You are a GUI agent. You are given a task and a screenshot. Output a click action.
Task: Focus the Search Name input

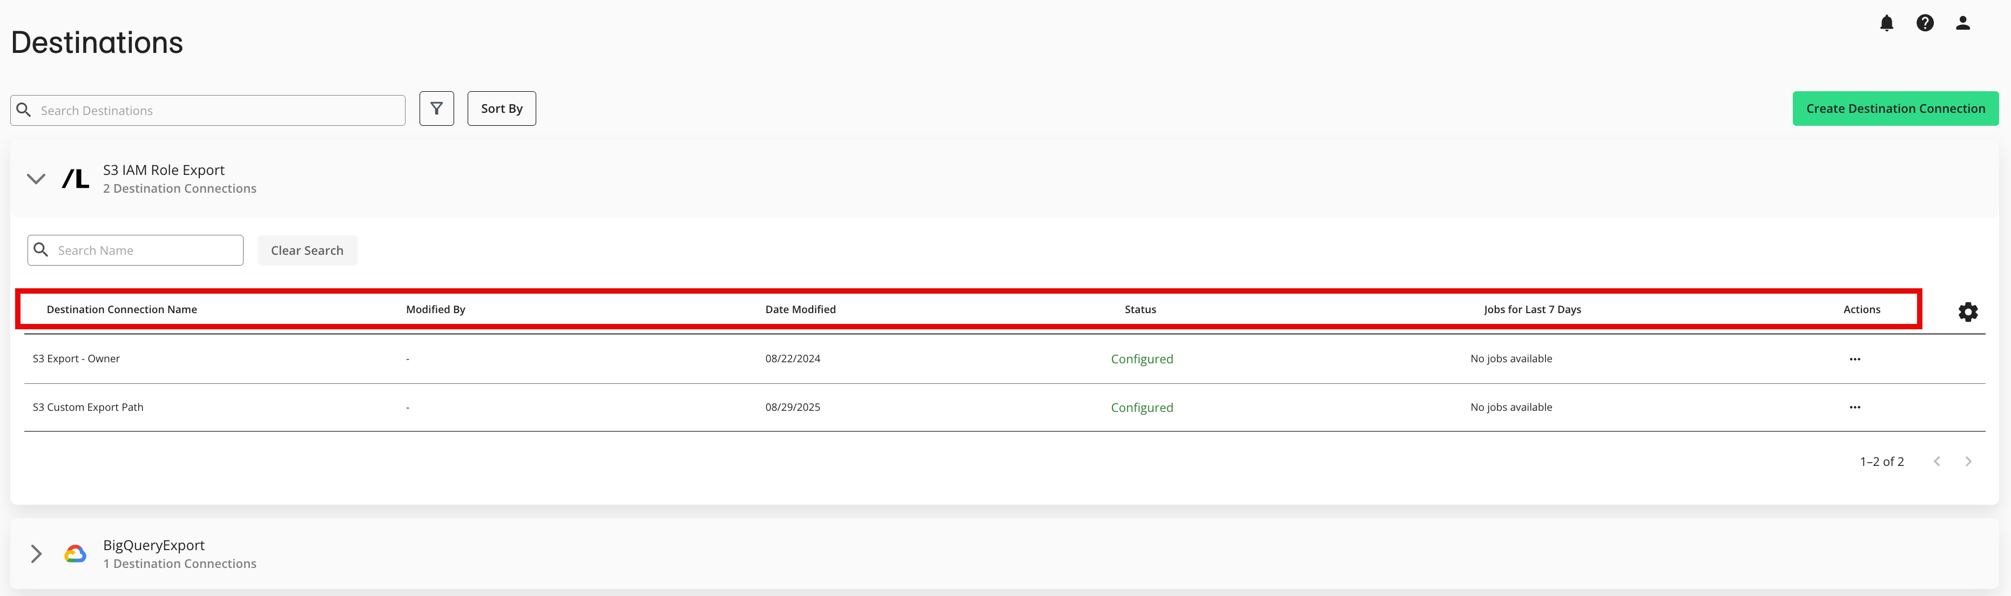135,249
